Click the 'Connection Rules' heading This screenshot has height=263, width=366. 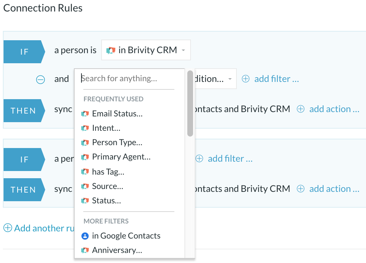[43, 8]
